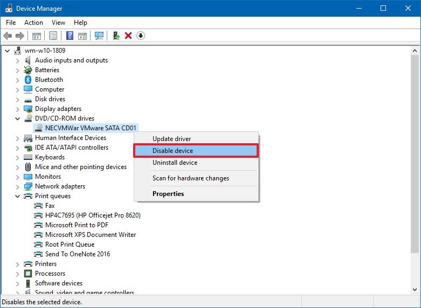Expand the Network adapters chevron
Screen dimensions: 421x308
[17, 187]
